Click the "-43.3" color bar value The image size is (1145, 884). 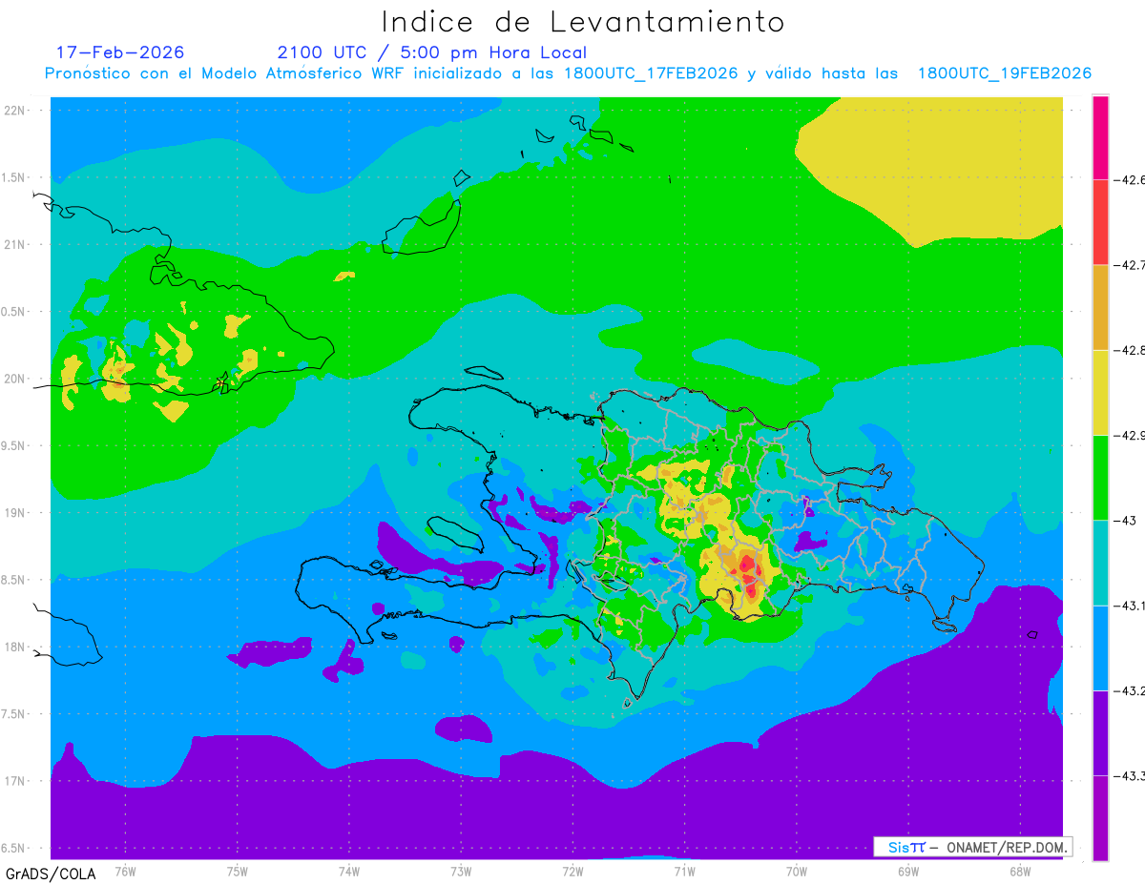1131,775
